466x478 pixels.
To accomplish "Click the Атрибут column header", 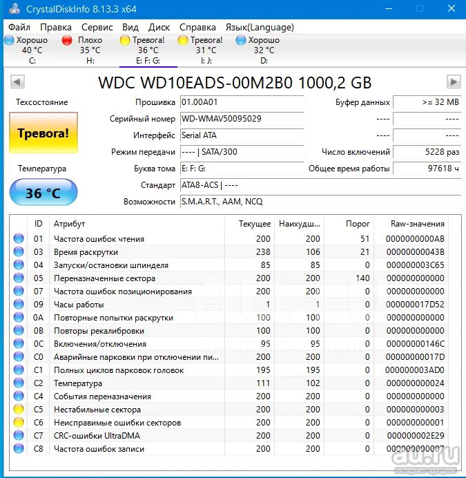I will [x=137, y=223].
